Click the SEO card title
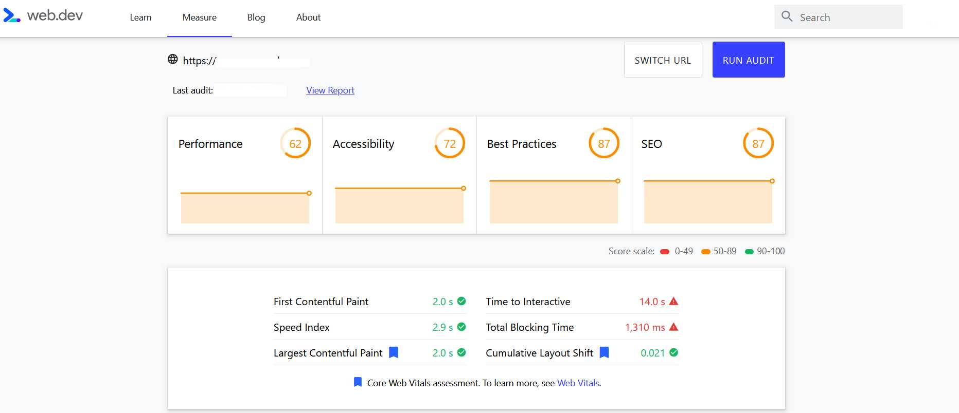Viewport: 959px width, 413px height. coord(651,144)
